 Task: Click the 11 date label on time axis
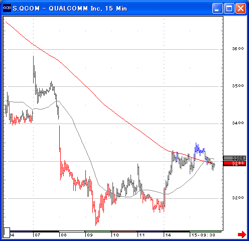tap(142, 235)
